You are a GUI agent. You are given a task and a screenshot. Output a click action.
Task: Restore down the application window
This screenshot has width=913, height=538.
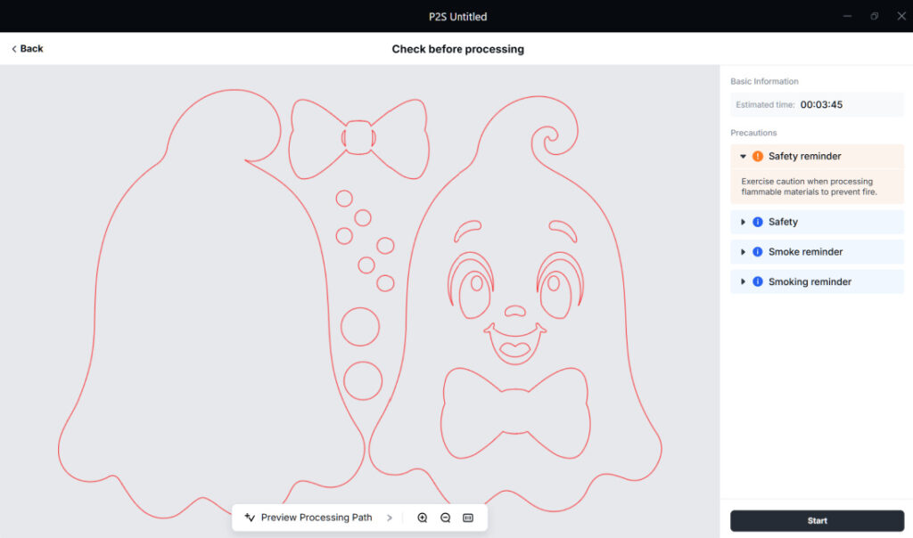click(874, 16)
